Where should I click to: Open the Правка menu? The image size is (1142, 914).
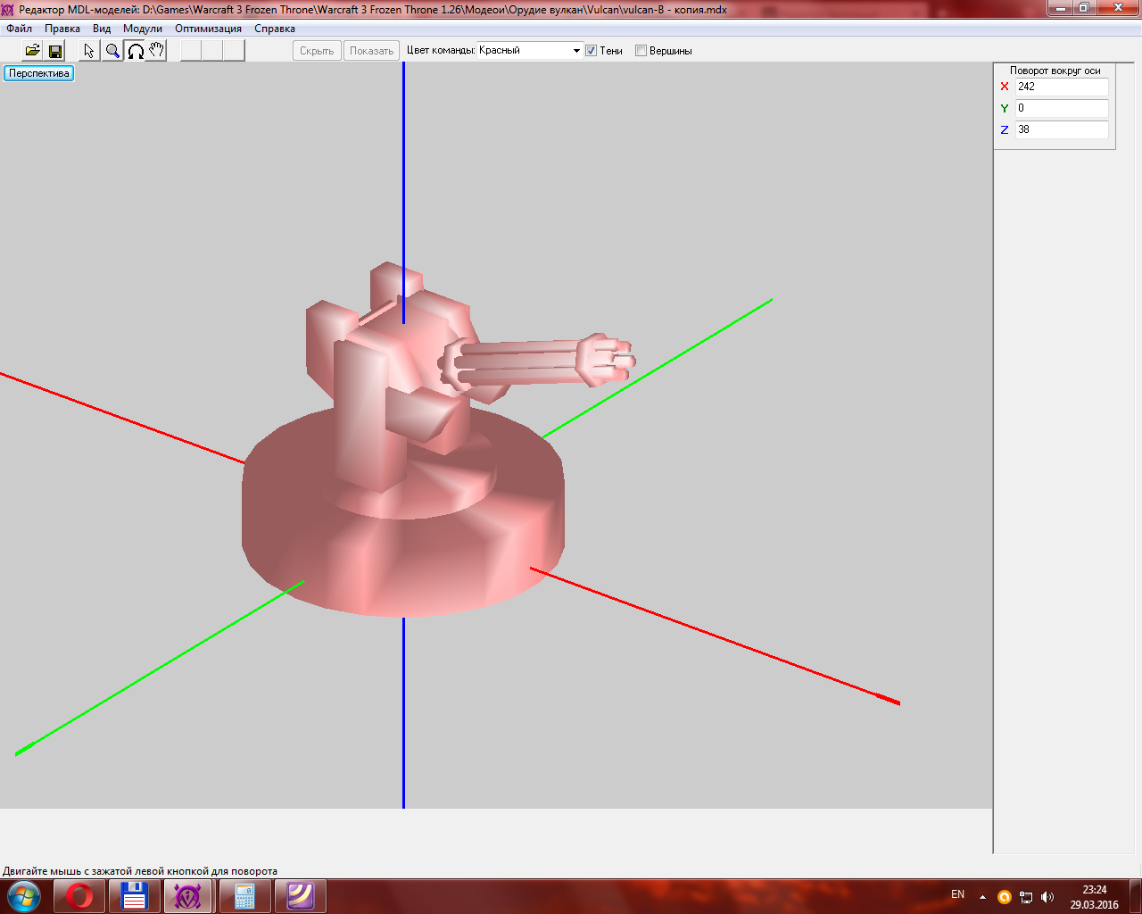62,29
